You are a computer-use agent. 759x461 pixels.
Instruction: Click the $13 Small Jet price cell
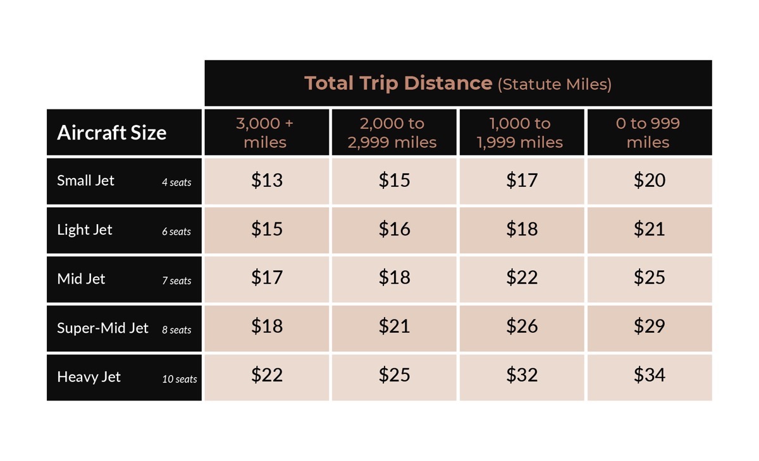point(266,181)
